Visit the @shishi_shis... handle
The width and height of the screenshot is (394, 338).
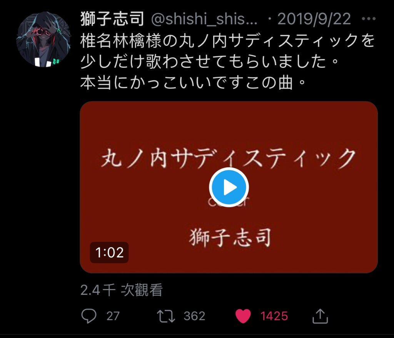[204, 19]
